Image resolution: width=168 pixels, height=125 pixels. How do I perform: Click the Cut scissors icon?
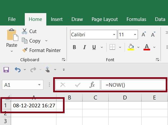click(24, 31)
